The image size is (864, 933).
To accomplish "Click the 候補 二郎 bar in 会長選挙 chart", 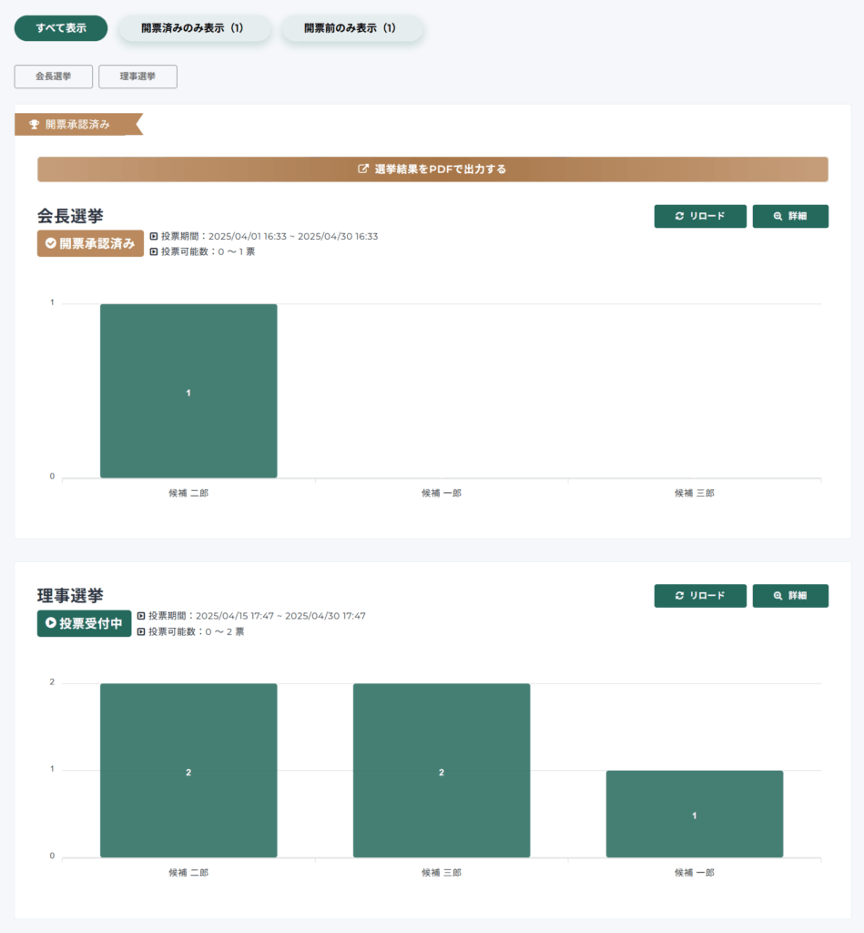I will click(188, 391).
